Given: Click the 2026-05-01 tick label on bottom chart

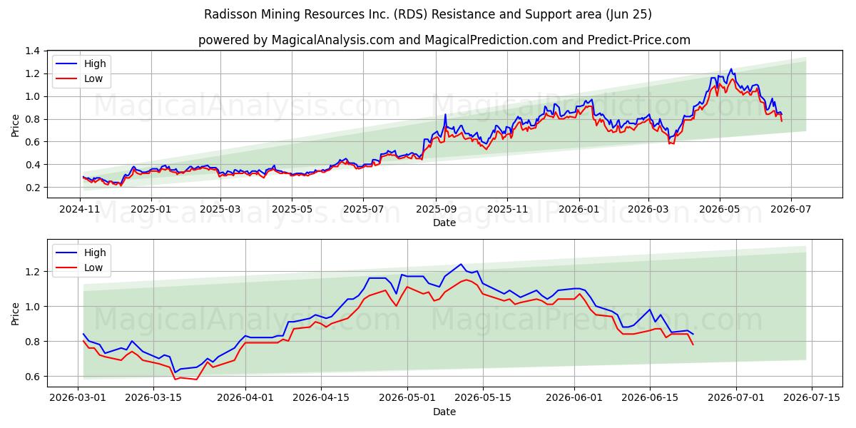Looking at the screenshot, I should click(x=407, y=399).
